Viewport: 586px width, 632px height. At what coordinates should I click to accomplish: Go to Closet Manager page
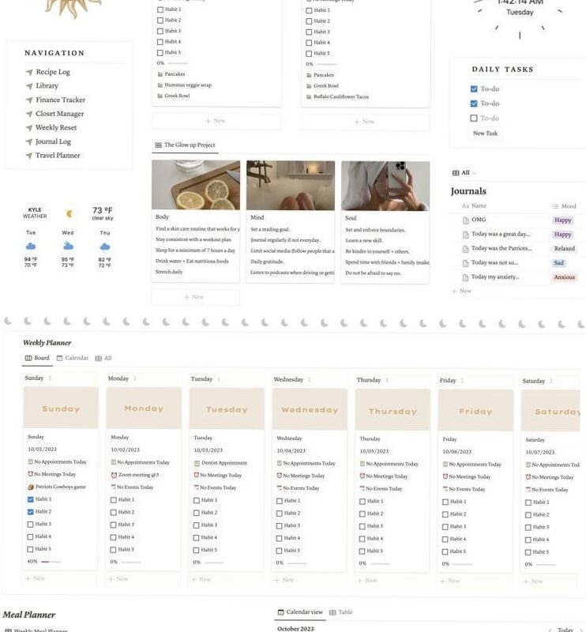click(x=60, y=114)
